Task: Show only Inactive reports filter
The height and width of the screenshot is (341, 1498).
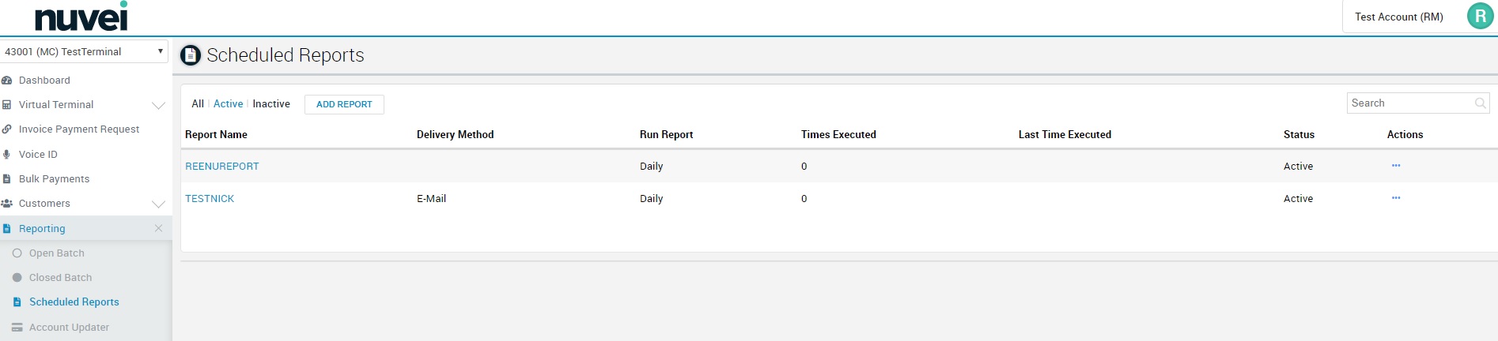Action: pyautogui.click(x=271, y=104)
